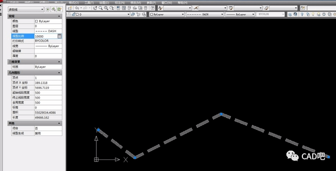Click the Layer Unisolate icon

295,15
